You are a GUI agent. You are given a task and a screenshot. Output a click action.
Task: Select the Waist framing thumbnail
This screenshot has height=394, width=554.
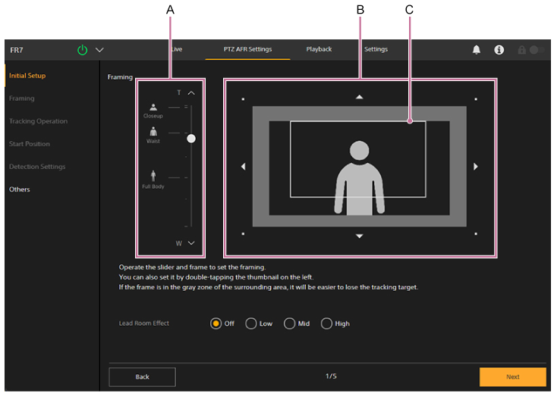153,134
